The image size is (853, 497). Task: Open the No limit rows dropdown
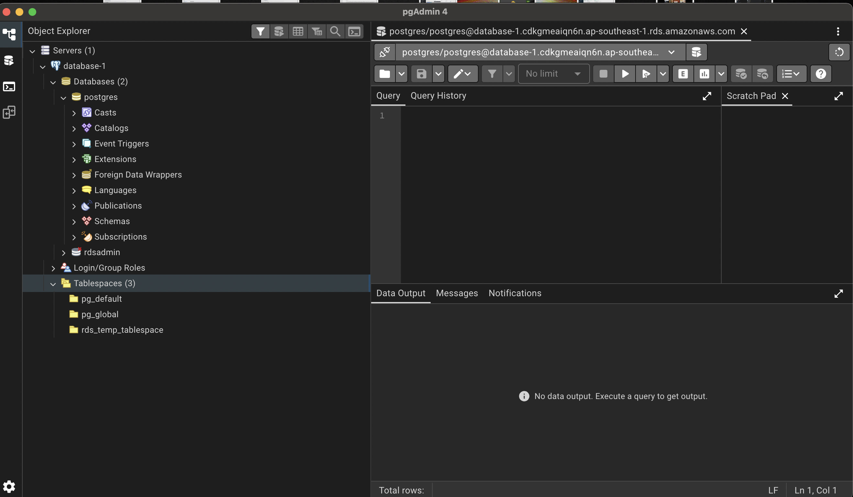(553, 74)
